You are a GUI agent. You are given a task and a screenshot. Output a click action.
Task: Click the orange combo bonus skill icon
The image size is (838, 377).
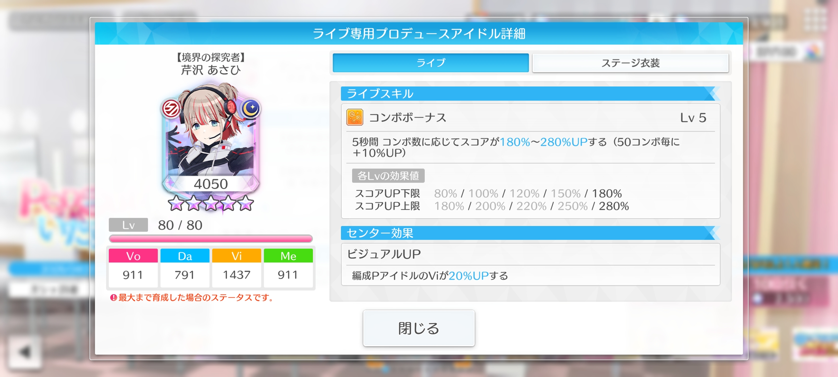[354, 117]
